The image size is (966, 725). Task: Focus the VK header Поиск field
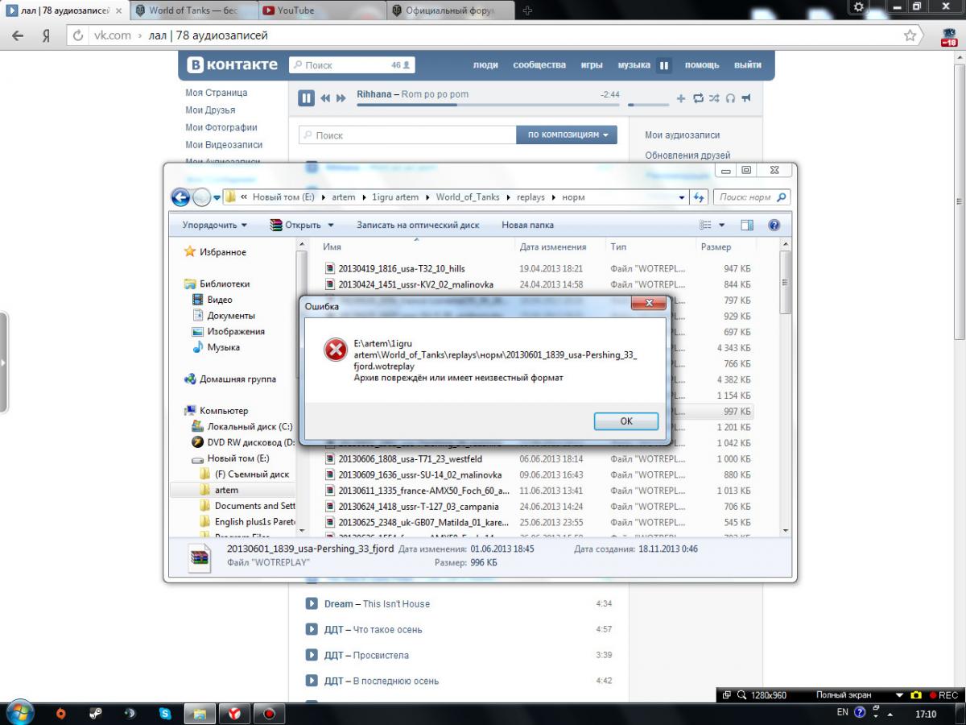point(351,65)
